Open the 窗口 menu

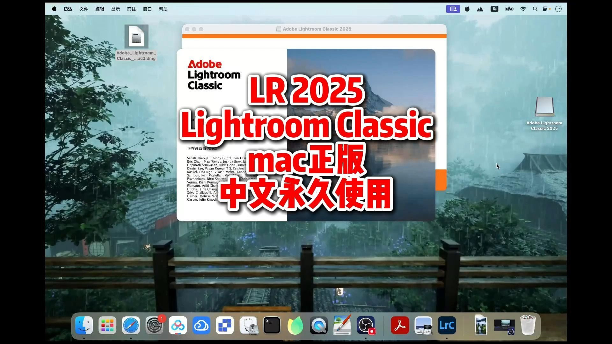tap(147, 9)
